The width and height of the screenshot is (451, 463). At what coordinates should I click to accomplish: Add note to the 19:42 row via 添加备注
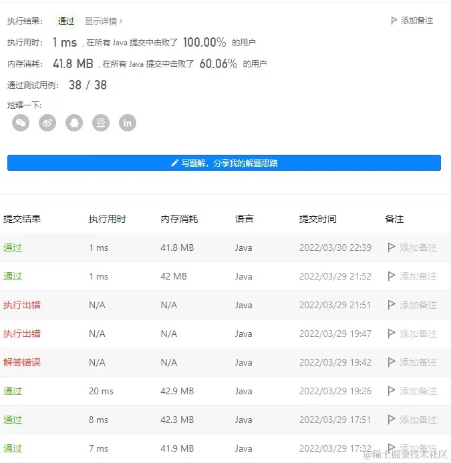[418, 362]
